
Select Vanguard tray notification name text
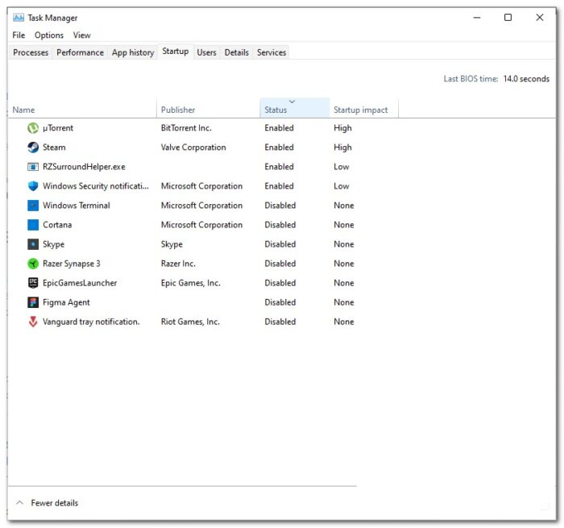[90, 322]
